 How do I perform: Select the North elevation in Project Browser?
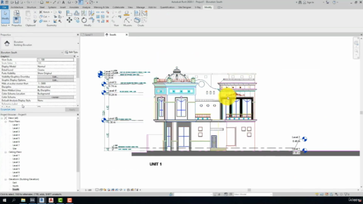(15, 186)
